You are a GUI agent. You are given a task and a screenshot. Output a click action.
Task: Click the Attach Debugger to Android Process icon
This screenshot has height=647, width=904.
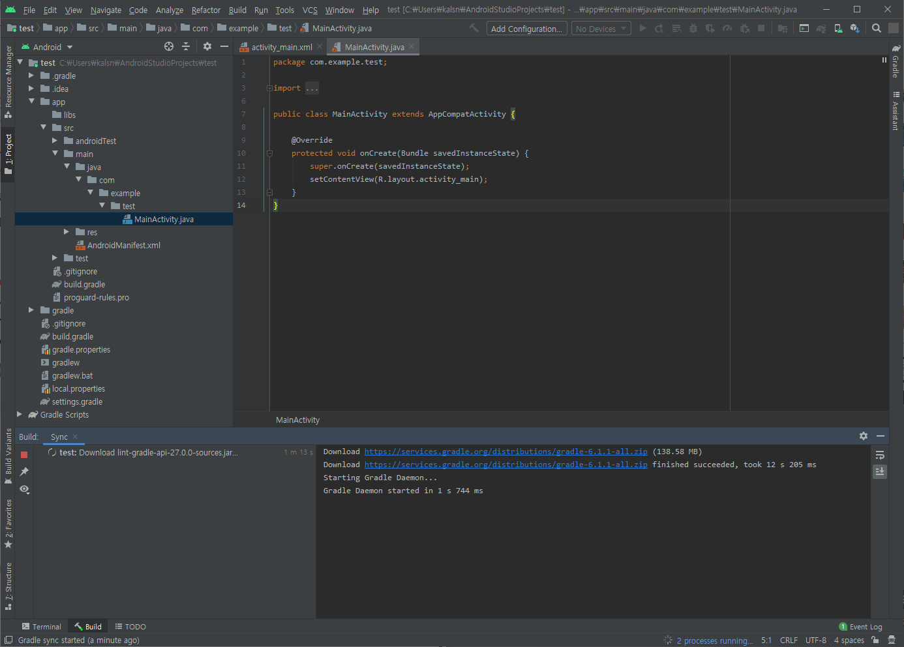click(744, 28)
